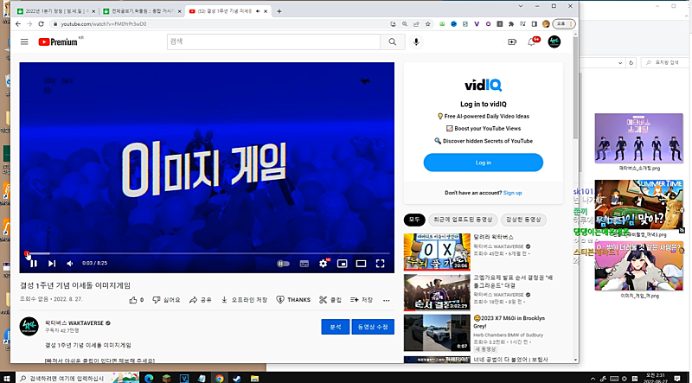Viewport: 692px width, 383px height.
Task: Click the video progress bar
Action: (207, 253)
